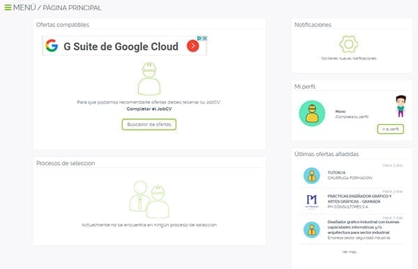
Task: Click the PM CONSULTORES S.A. company name
Action: click(348, 206)
